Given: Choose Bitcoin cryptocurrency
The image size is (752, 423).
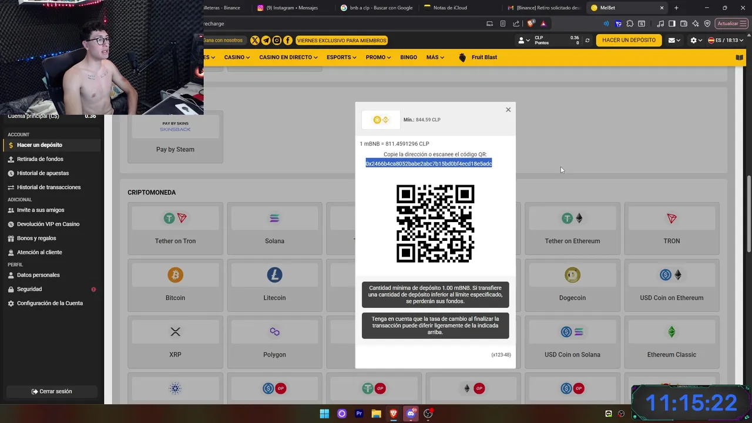Looking at the screenshot, I should [175, 286].
